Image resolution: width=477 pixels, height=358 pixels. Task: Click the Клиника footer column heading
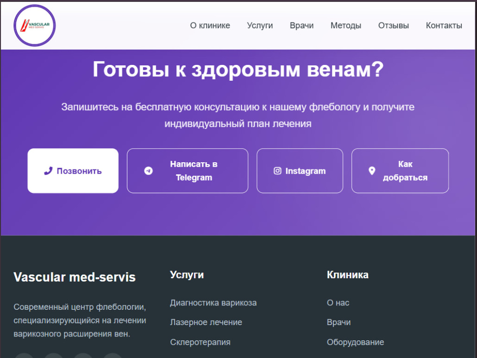point(348,275)
